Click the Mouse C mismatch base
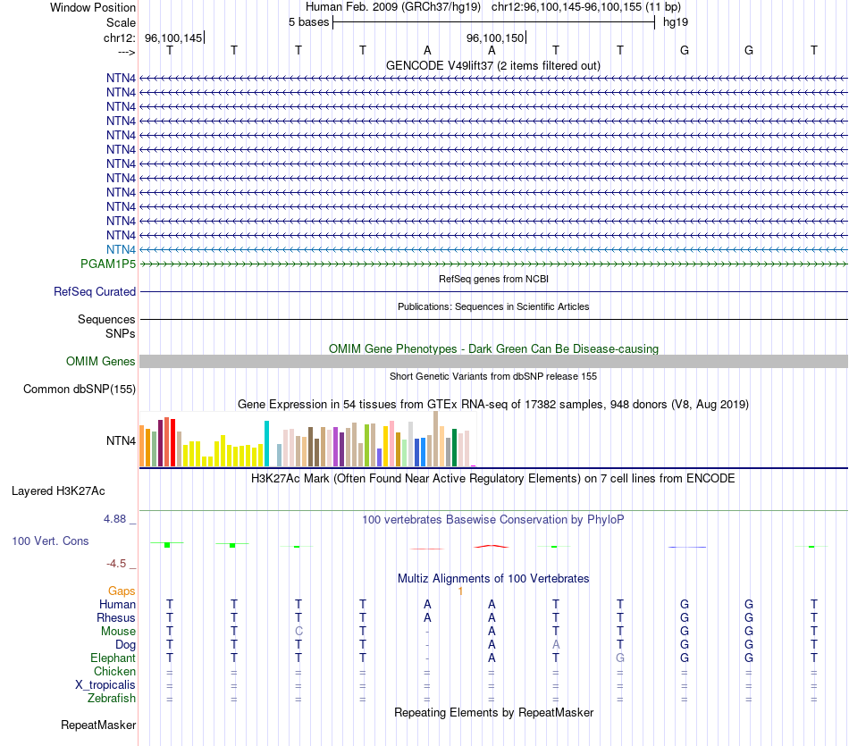 pos(298,632)
